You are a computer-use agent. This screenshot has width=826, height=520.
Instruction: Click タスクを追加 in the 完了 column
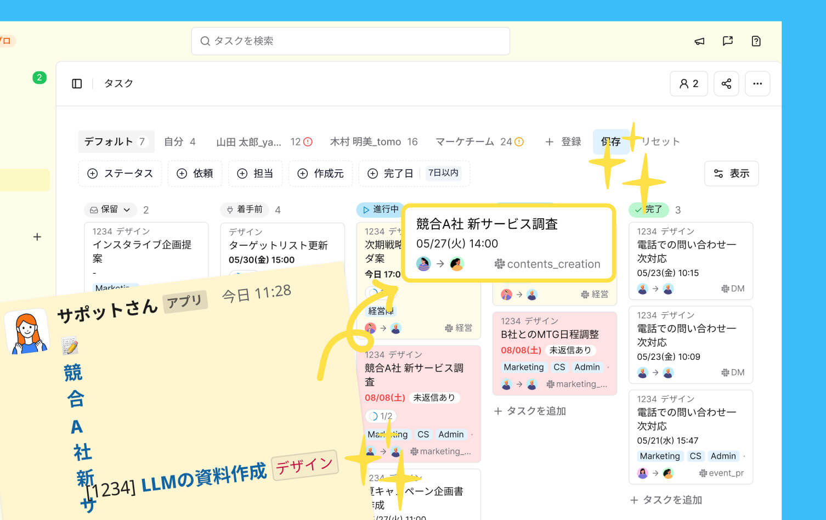(666, 500)
